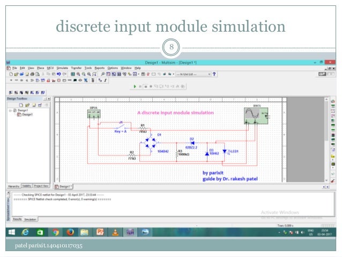Open the Edit menu

[x=23, y=68]
